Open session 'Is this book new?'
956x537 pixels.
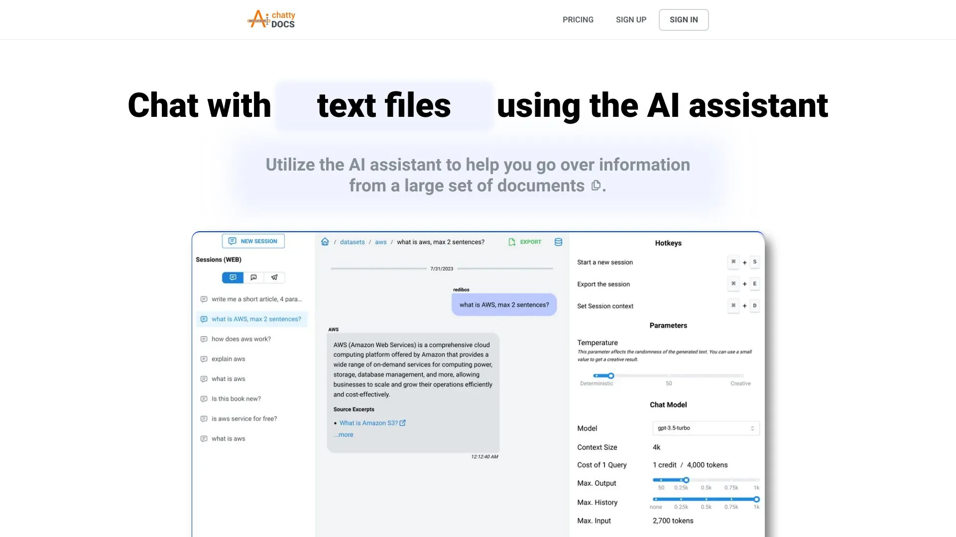(251, 399)
